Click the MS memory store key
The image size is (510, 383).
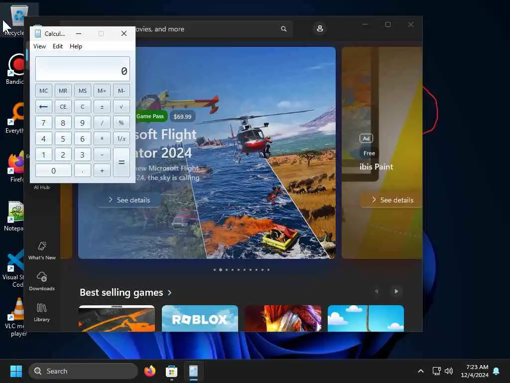pos(83,91)
